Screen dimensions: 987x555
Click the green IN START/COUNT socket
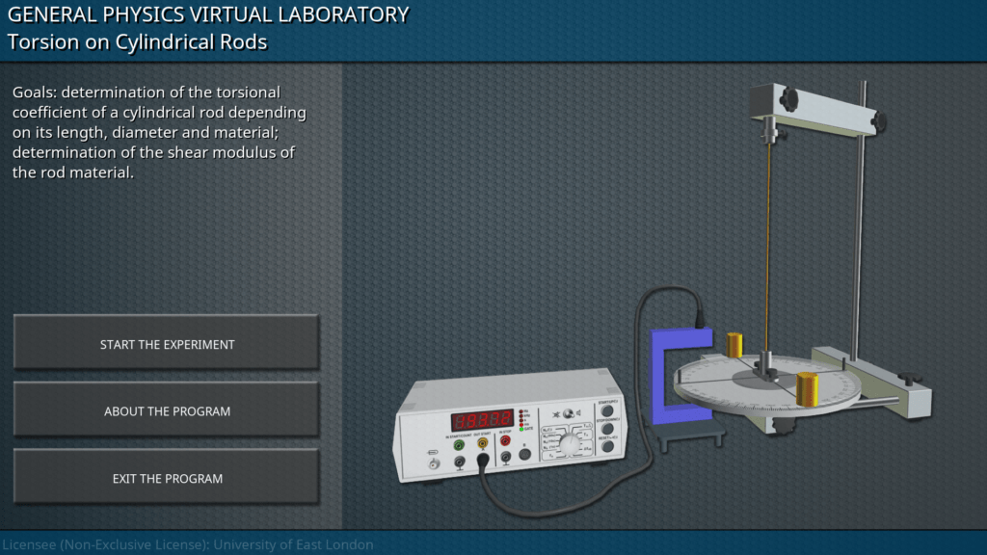459,443
